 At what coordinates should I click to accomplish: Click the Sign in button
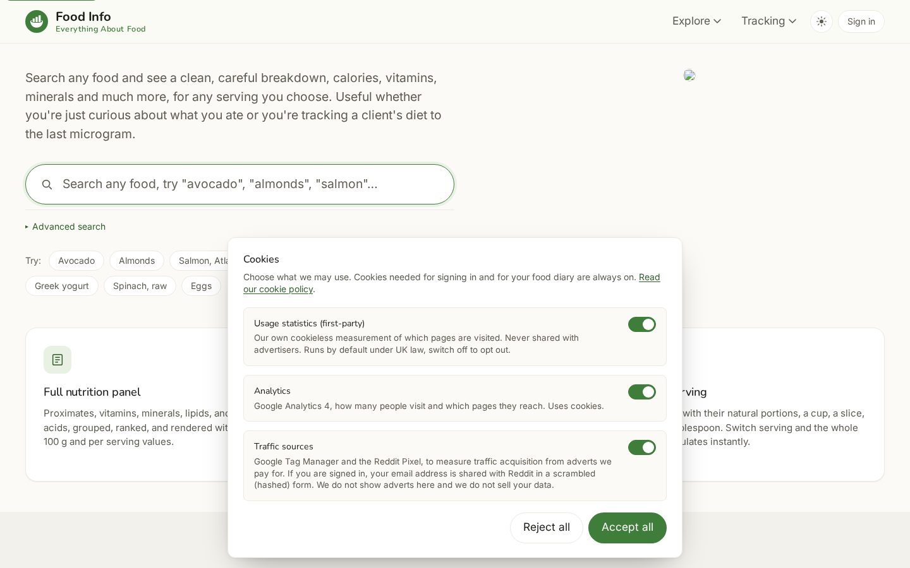coord(861,21)
